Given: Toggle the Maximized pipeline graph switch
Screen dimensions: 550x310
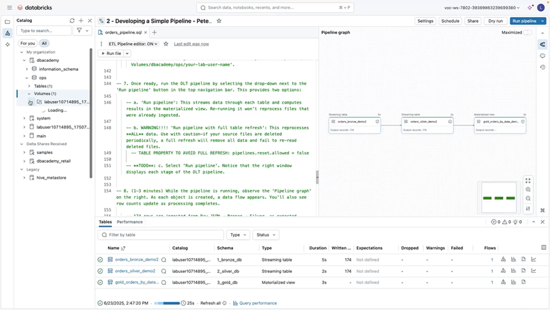Looking at the screenshot, I should click(527, 32).
